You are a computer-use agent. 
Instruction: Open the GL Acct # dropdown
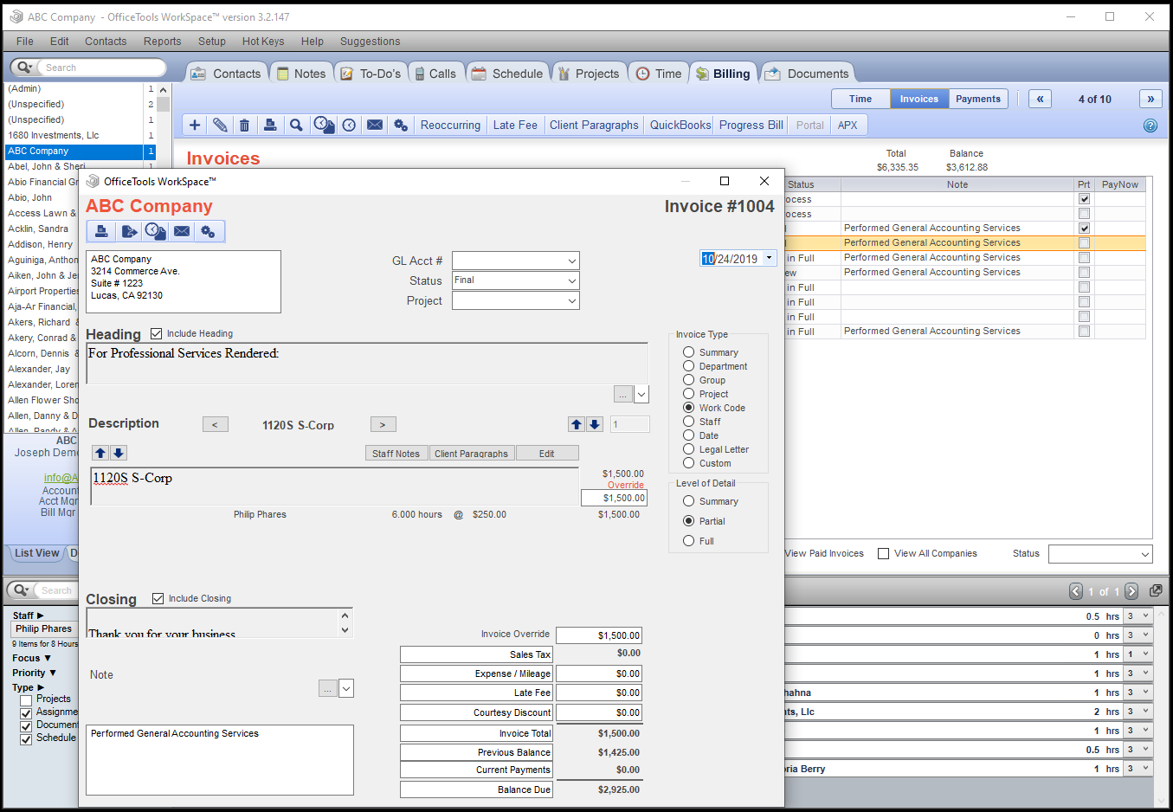click(571, 261)
